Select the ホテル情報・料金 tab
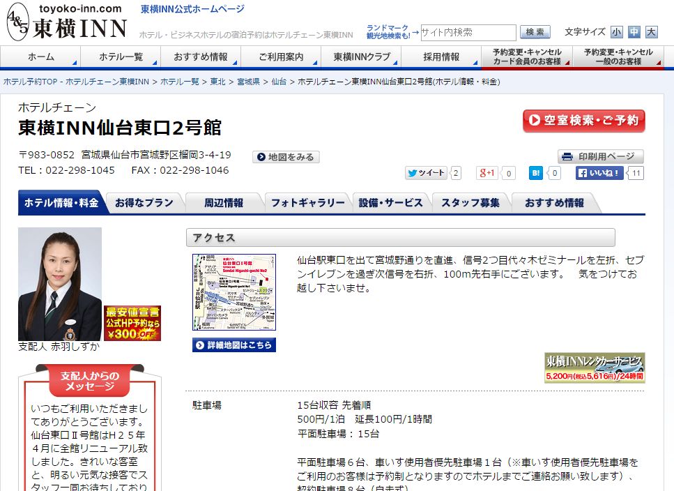674x491 pixels. pos(61,202)
